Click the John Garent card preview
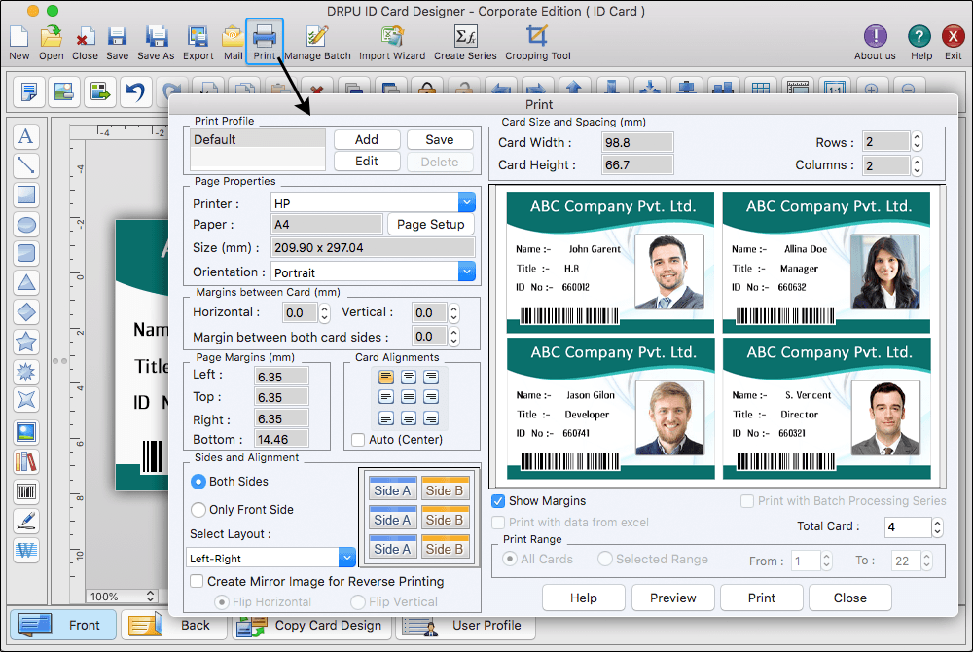The image size is (973, 652). (x=611, y=263)
